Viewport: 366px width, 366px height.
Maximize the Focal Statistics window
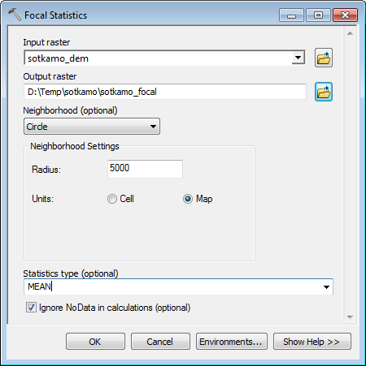[318, 15]
